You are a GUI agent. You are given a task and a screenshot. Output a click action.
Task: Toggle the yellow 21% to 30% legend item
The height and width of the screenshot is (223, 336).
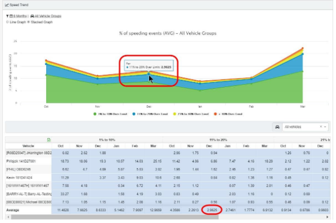tap(191, 114)
